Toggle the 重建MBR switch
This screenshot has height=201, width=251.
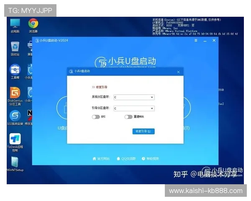pos(128,117)
